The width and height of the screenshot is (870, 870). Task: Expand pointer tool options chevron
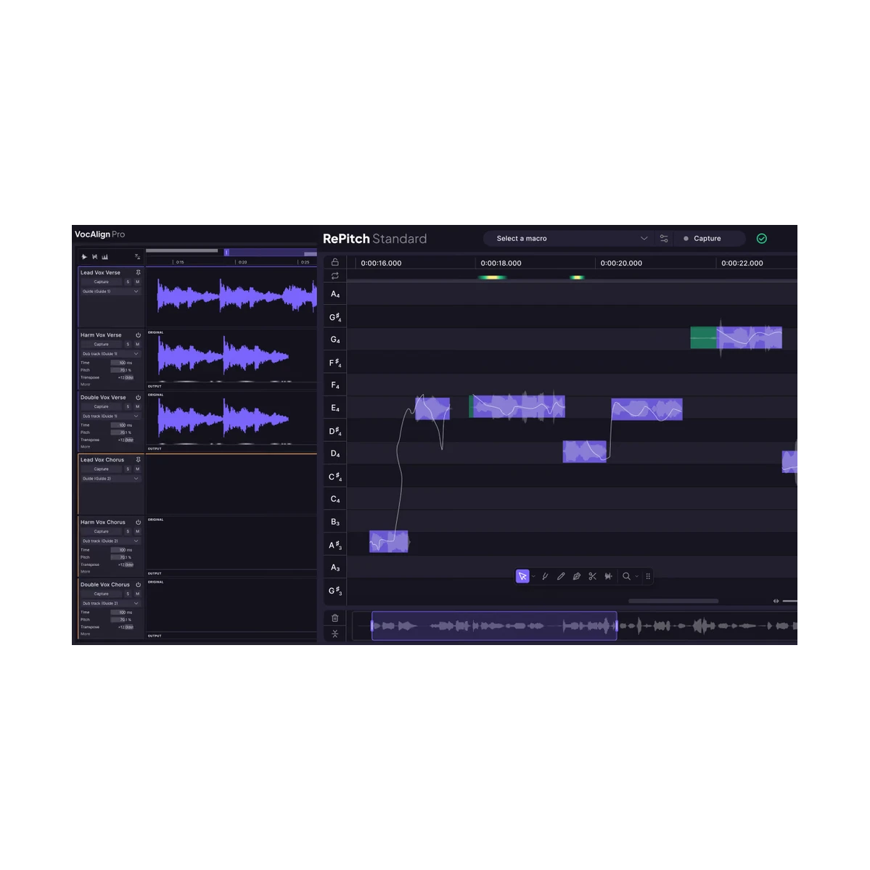pyautogui.click(x=533, y=576)
